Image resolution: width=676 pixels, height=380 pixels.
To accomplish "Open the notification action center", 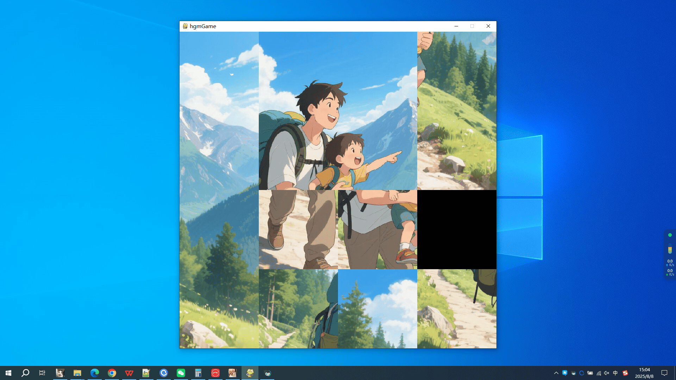I will coord(664,373).
